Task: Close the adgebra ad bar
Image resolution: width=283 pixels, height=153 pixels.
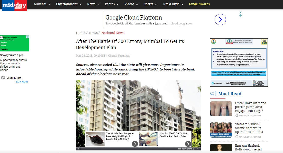Action: [78, 149]
